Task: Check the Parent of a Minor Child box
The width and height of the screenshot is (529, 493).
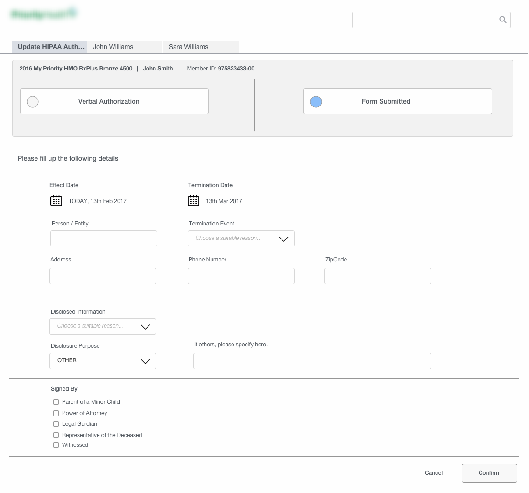Action: pos(56,402)
